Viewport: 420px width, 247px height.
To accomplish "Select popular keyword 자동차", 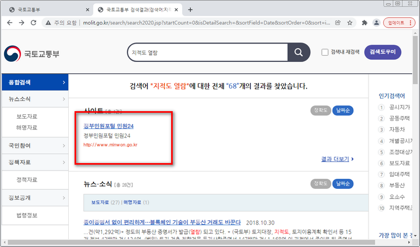I will click(x=397, y=130).
